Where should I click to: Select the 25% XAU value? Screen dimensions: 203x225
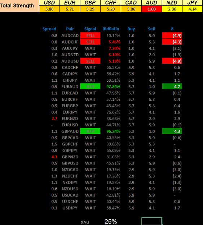click(x=111, y=221)
